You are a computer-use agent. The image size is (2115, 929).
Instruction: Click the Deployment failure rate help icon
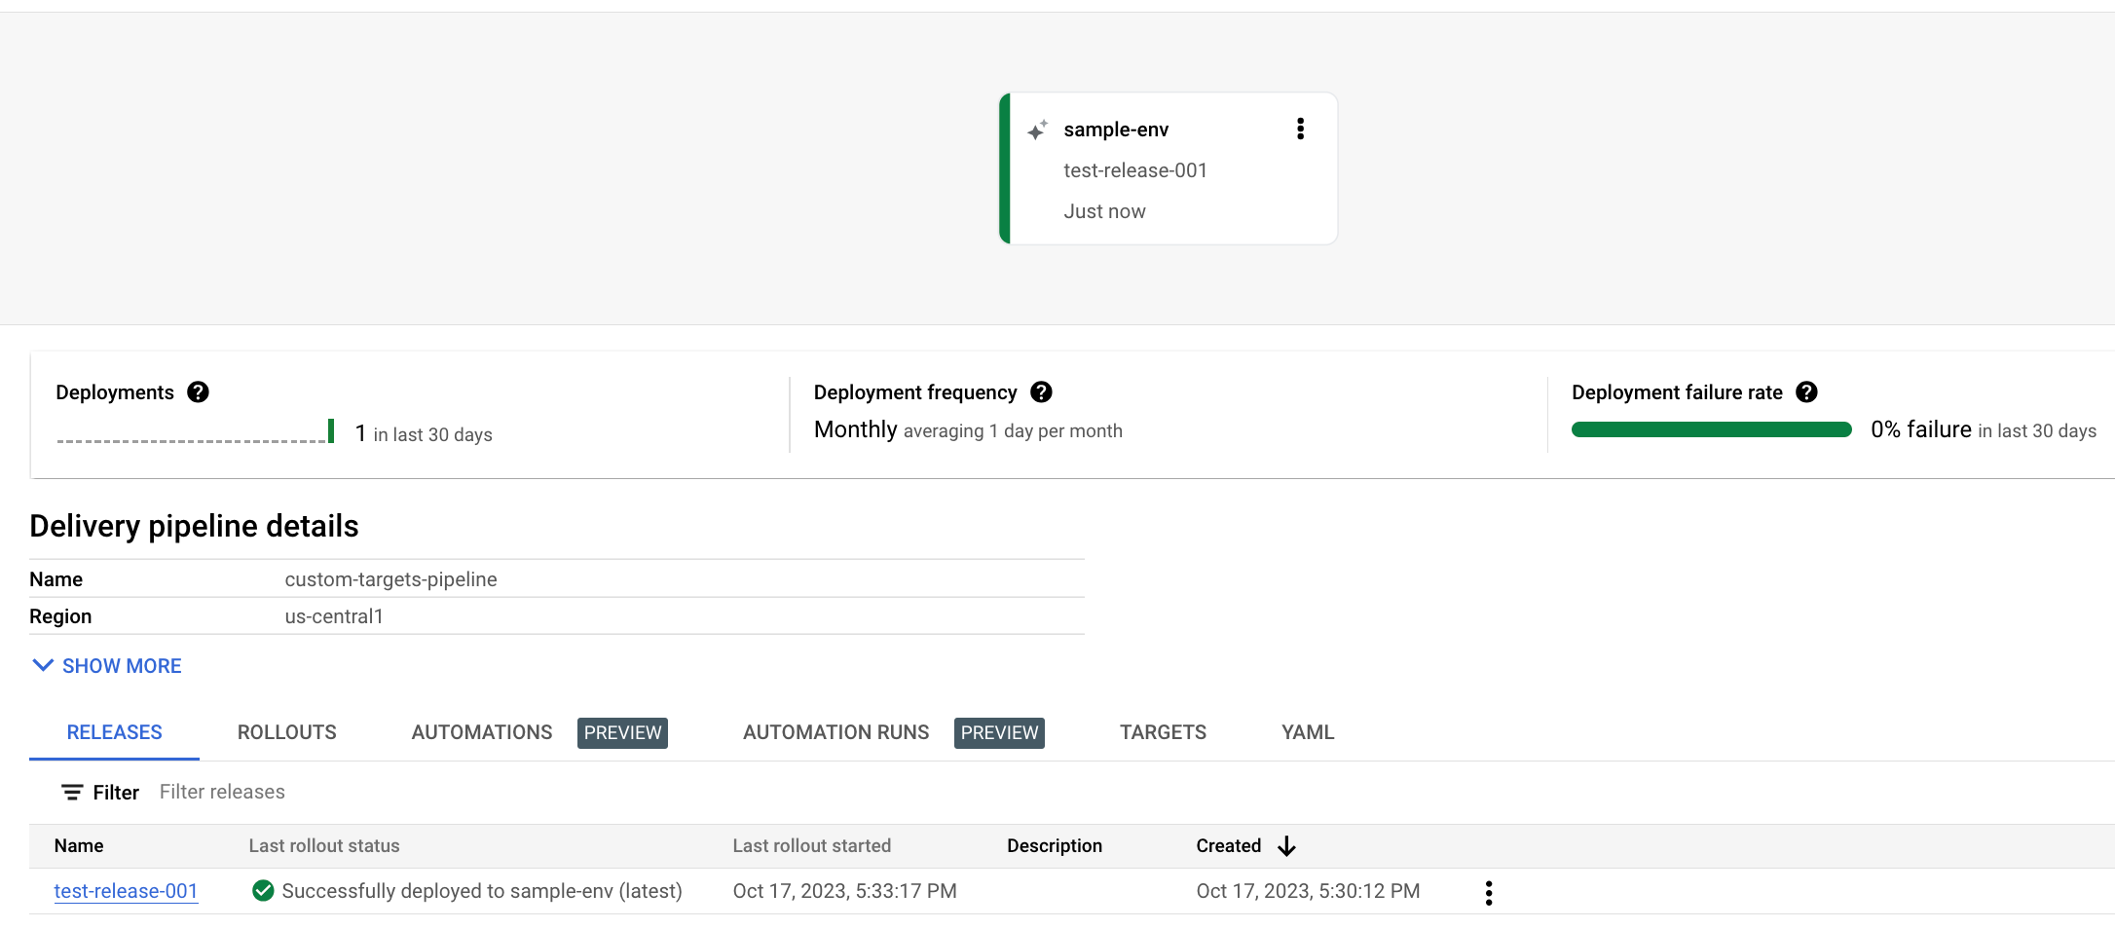click(x=1807, y=391)
